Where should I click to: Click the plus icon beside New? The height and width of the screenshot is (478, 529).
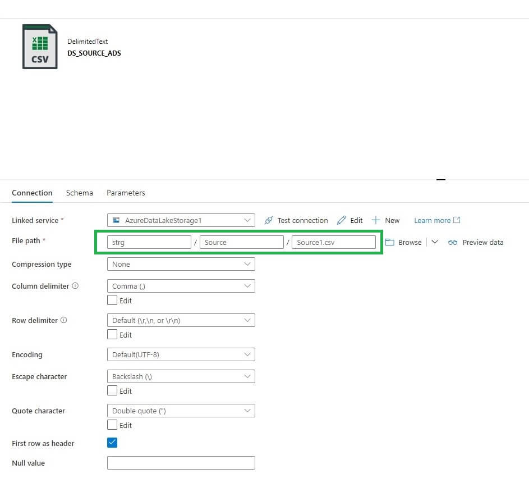tap(375, 220)
